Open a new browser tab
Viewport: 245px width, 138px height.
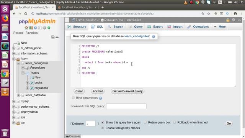click(x=103, y=7)
